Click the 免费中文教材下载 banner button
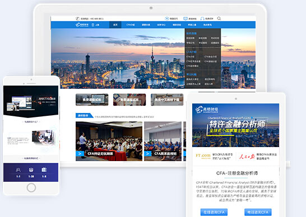This screenshot has height=217, width=306. (167, 100)
